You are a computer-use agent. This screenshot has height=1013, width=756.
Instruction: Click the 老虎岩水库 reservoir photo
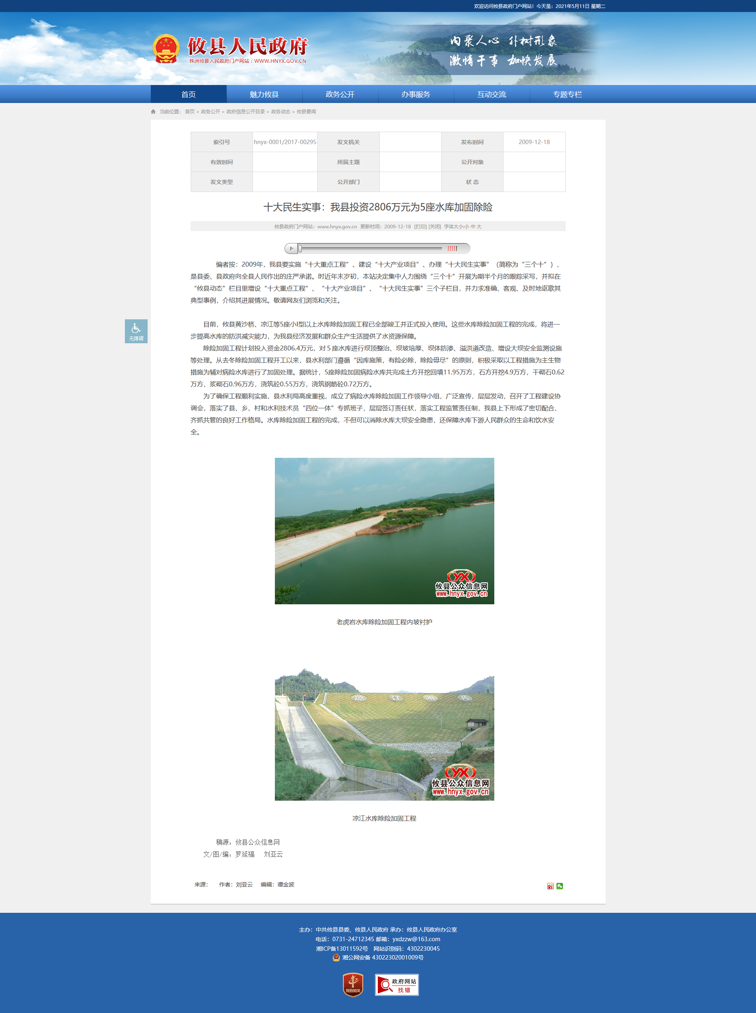(384, 530)
